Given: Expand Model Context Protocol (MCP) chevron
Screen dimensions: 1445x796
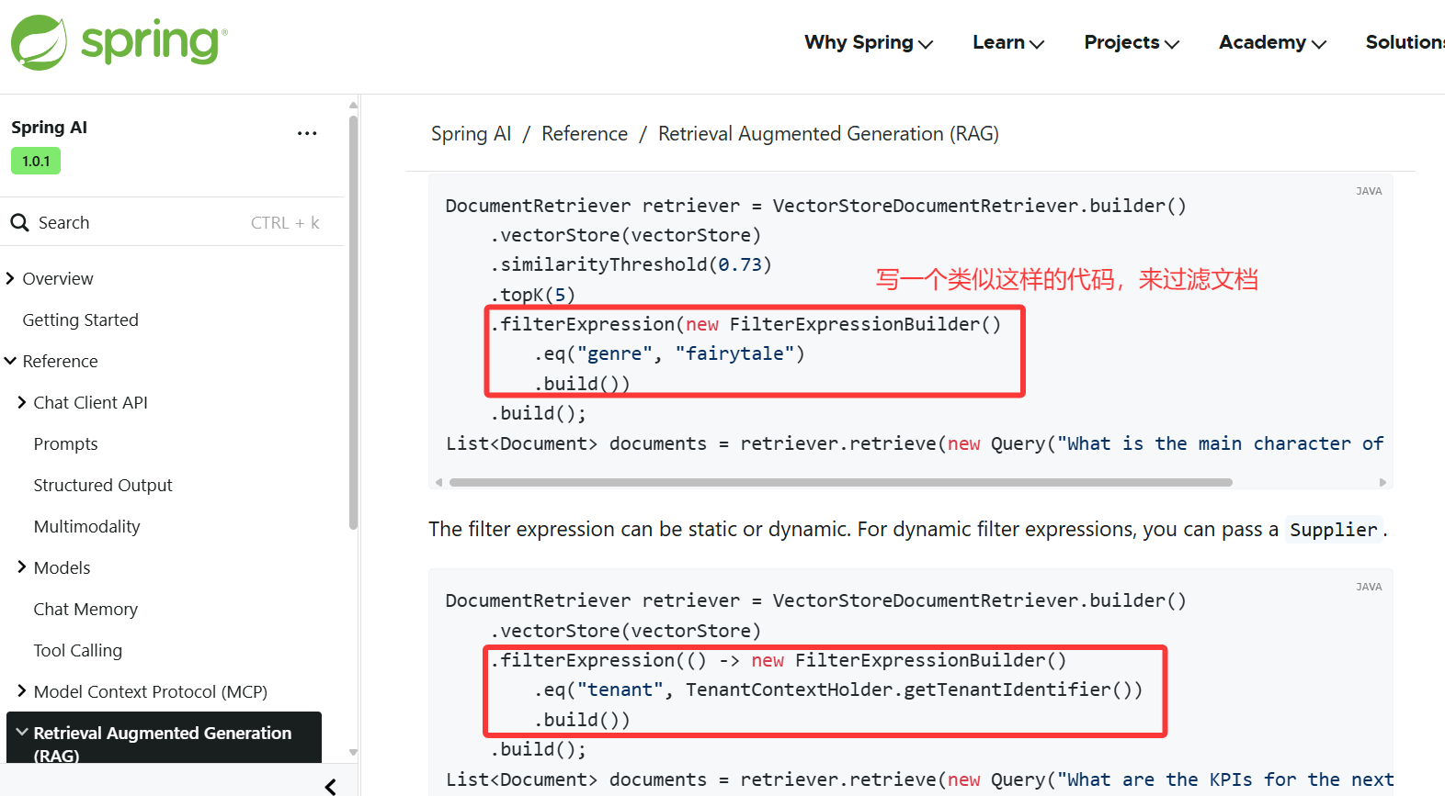Looking at the screenshot, I should (21, 691).
